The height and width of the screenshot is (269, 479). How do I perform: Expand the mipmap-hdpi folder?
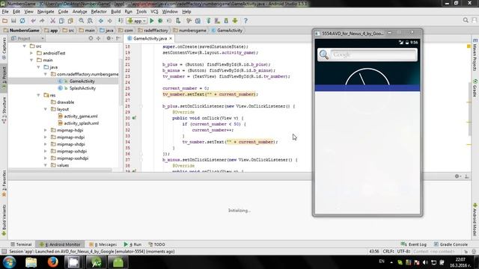[46, 130]
